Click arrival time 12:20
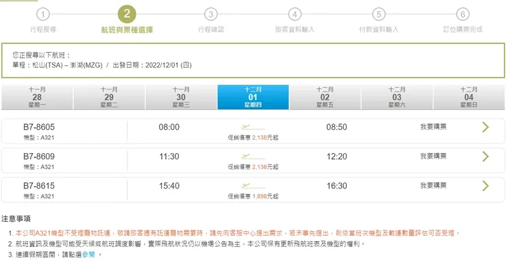Image resolution: width=508 pixels, height=267 pixels. 337,157
